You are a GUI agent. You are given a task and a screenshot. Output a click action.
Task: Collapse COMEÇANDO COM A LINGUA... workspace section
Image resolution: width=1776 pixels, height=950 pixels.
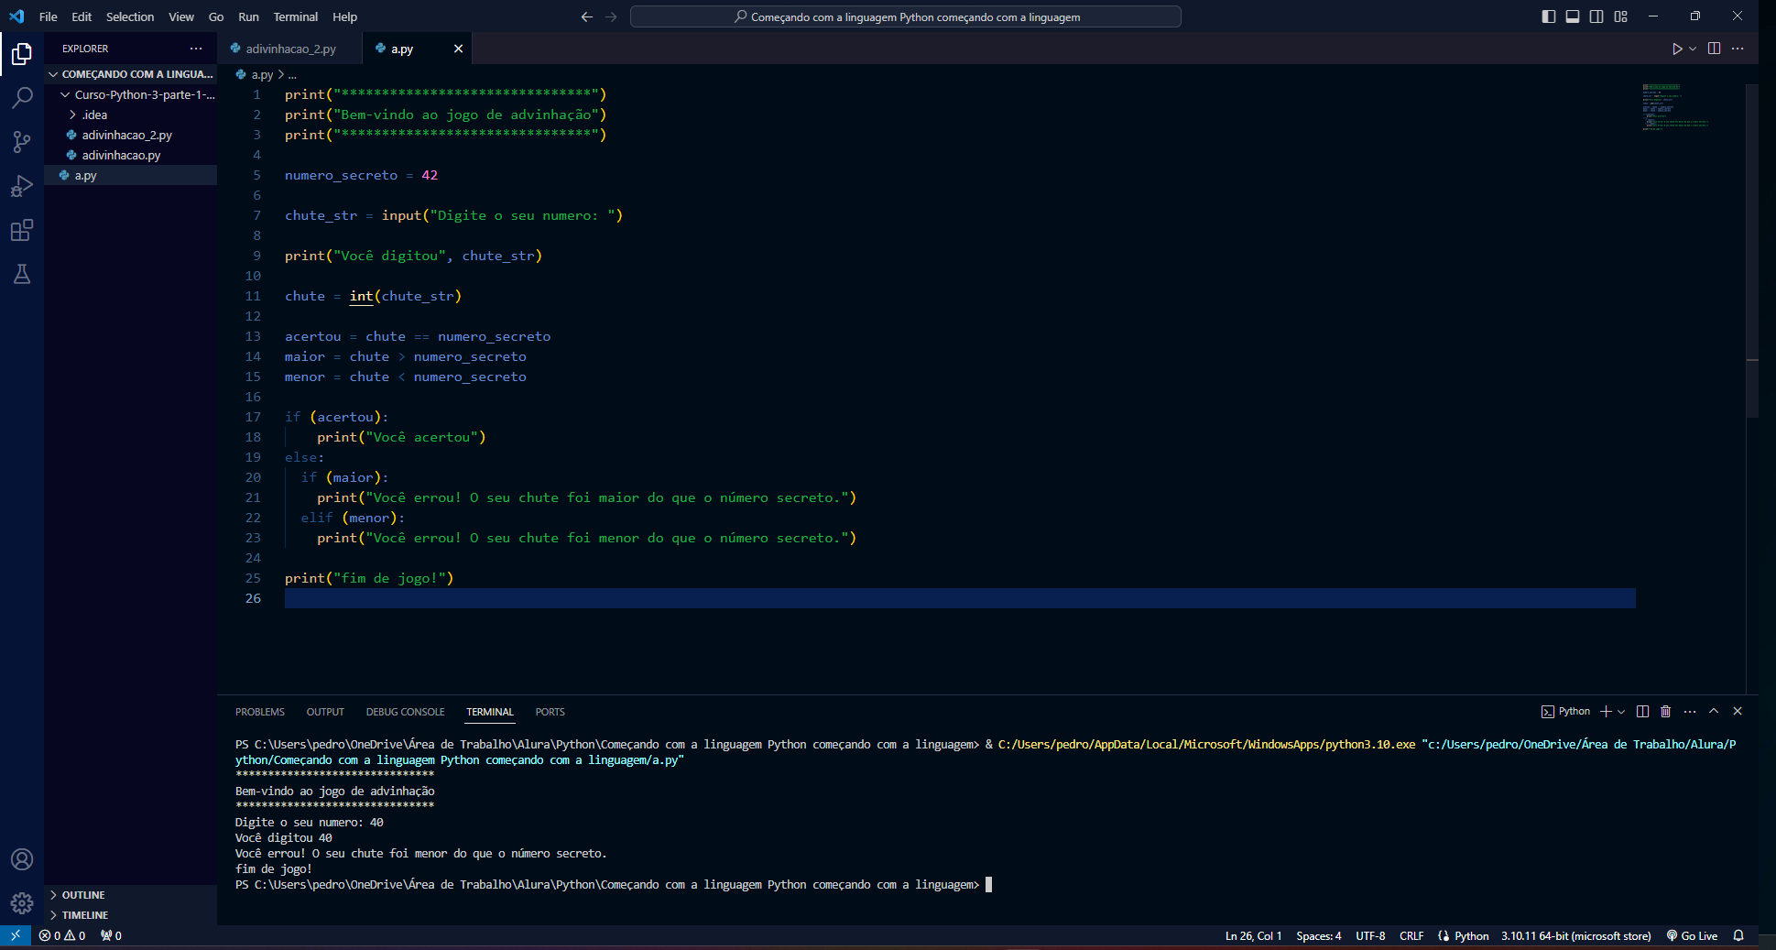click(x=131, y=74)
